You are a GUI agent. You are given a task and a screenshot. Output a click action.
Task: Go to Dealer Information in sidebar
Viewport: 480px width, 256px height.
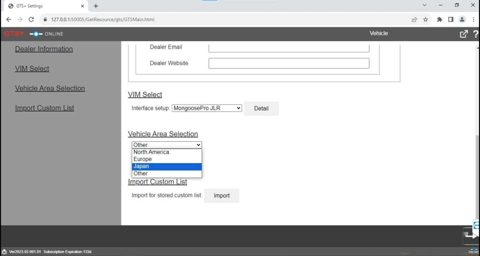[x=44, y=49]
